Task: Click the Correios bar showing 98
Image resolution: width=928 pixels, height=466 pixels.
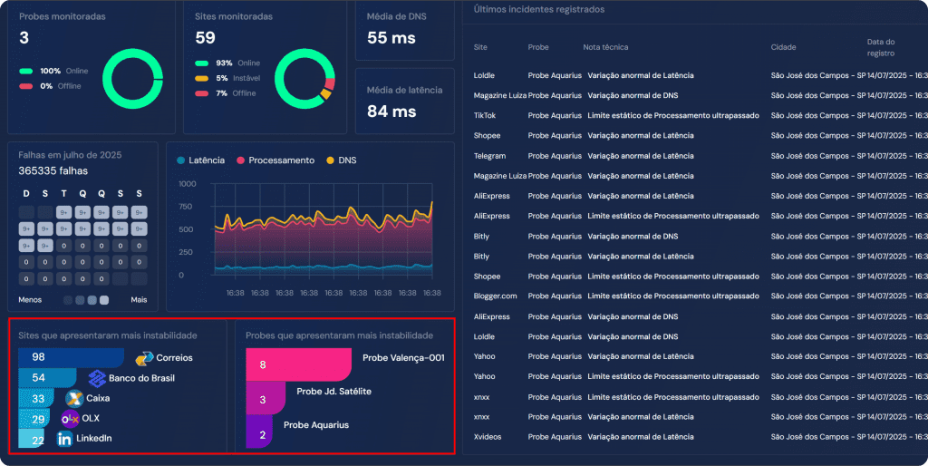Action: 71,357
